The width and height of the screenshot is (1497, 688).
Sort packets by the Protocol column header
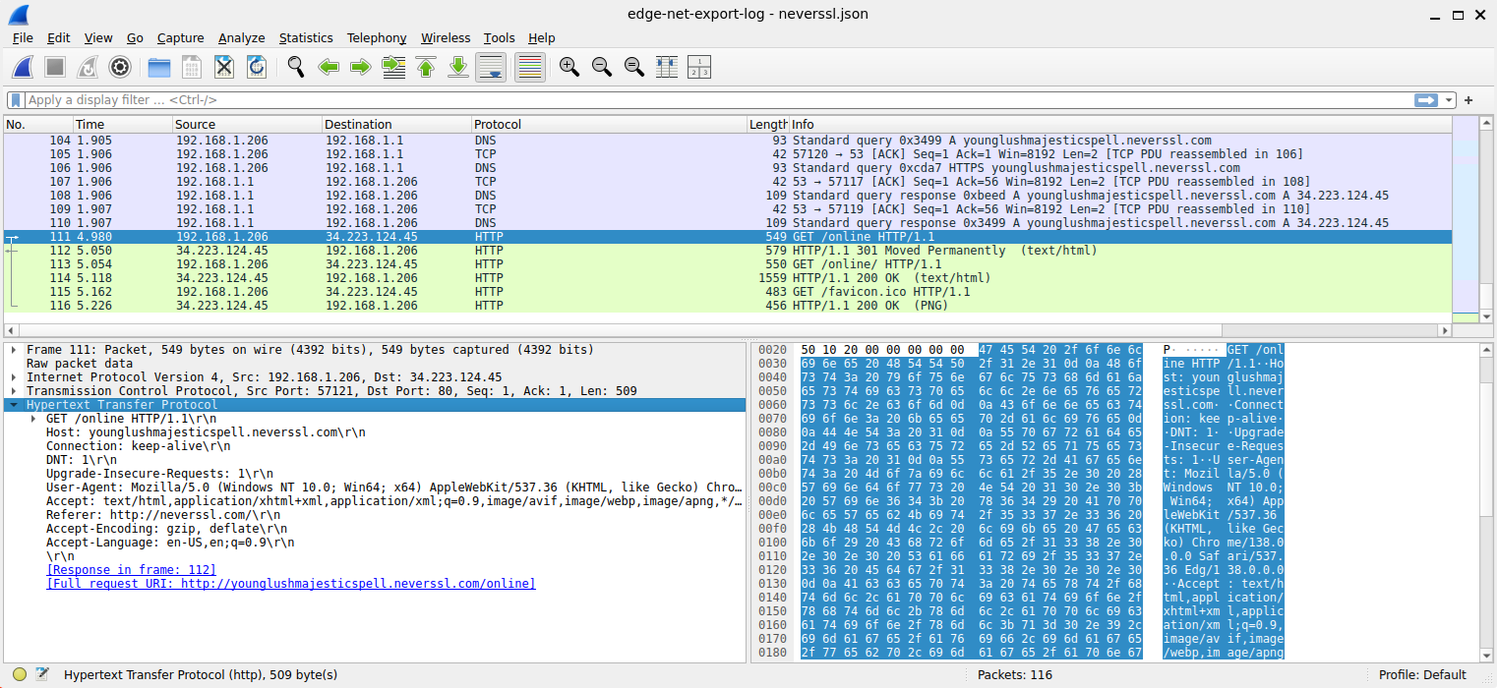point(609,124)
